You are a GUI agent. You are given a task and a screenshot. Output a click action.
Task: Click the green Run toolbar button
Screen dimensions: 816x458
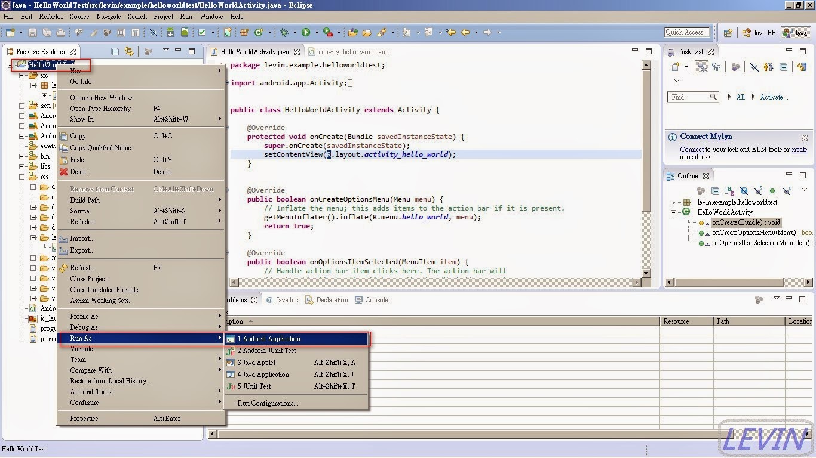pyautogui.click(x=306, y=32)
